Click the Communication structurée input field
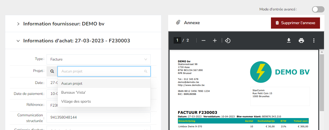 click(99, 117)
